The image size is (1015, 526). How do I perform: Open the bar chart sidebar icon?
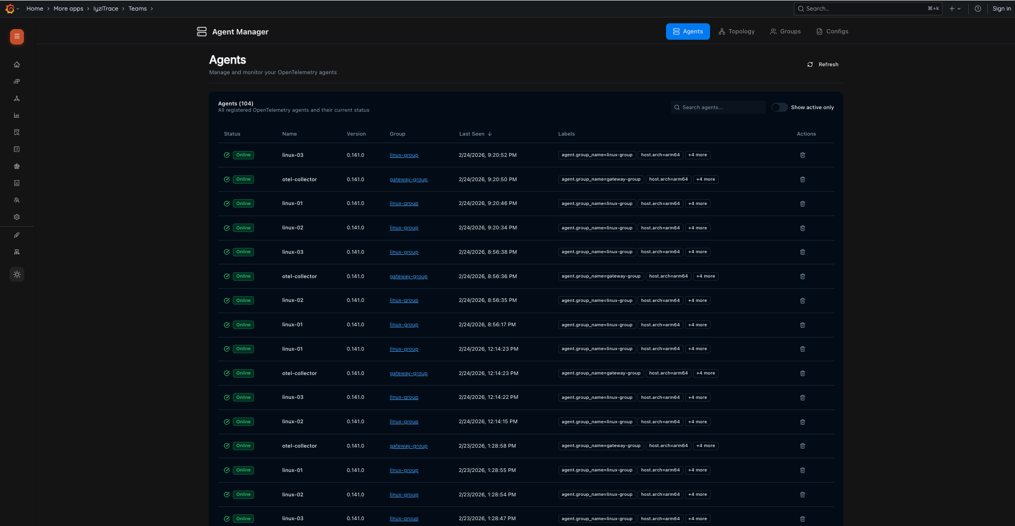tap(17, 115)
